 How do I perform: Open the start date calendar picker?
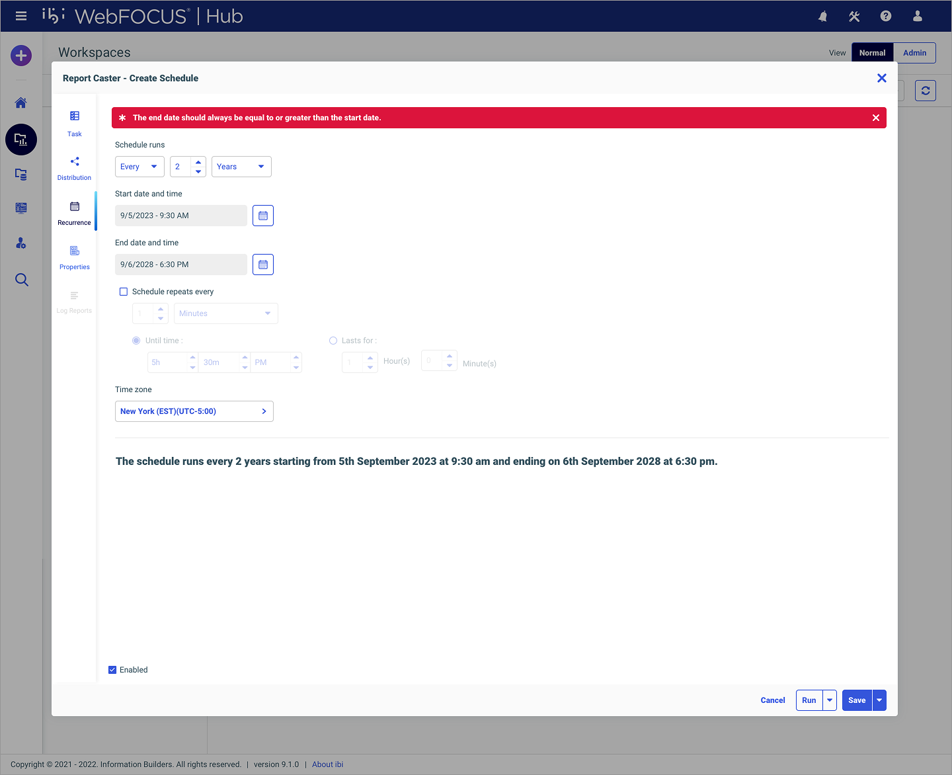point(262,215)
